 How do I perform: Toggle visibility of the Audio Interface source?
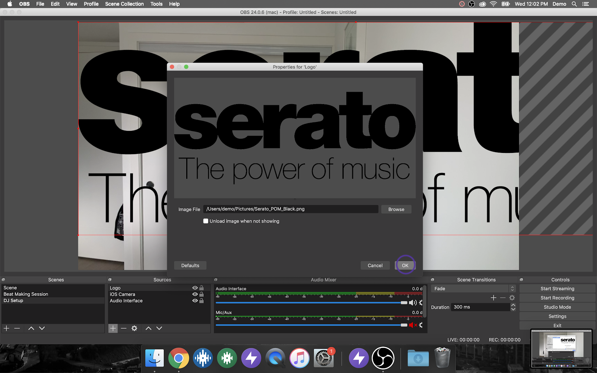[x=195, y=301]
